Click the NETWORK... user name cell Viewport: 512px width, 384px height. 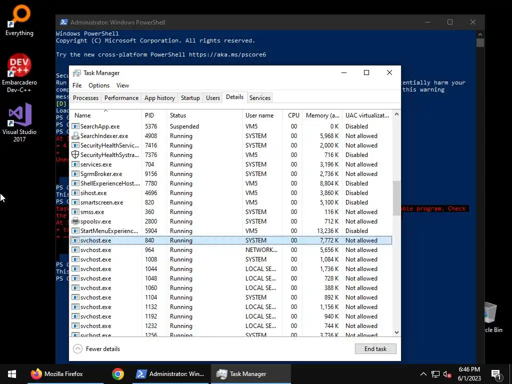pos(261,250)
